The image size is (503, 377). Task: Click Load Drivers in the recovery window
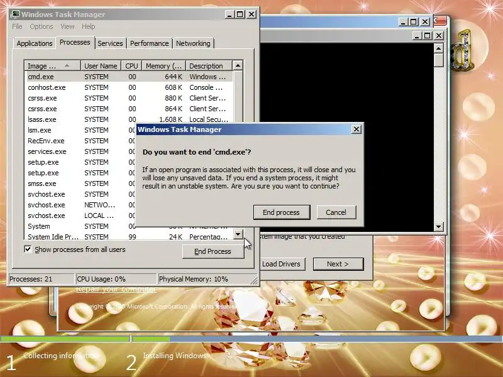click(281, 264)
